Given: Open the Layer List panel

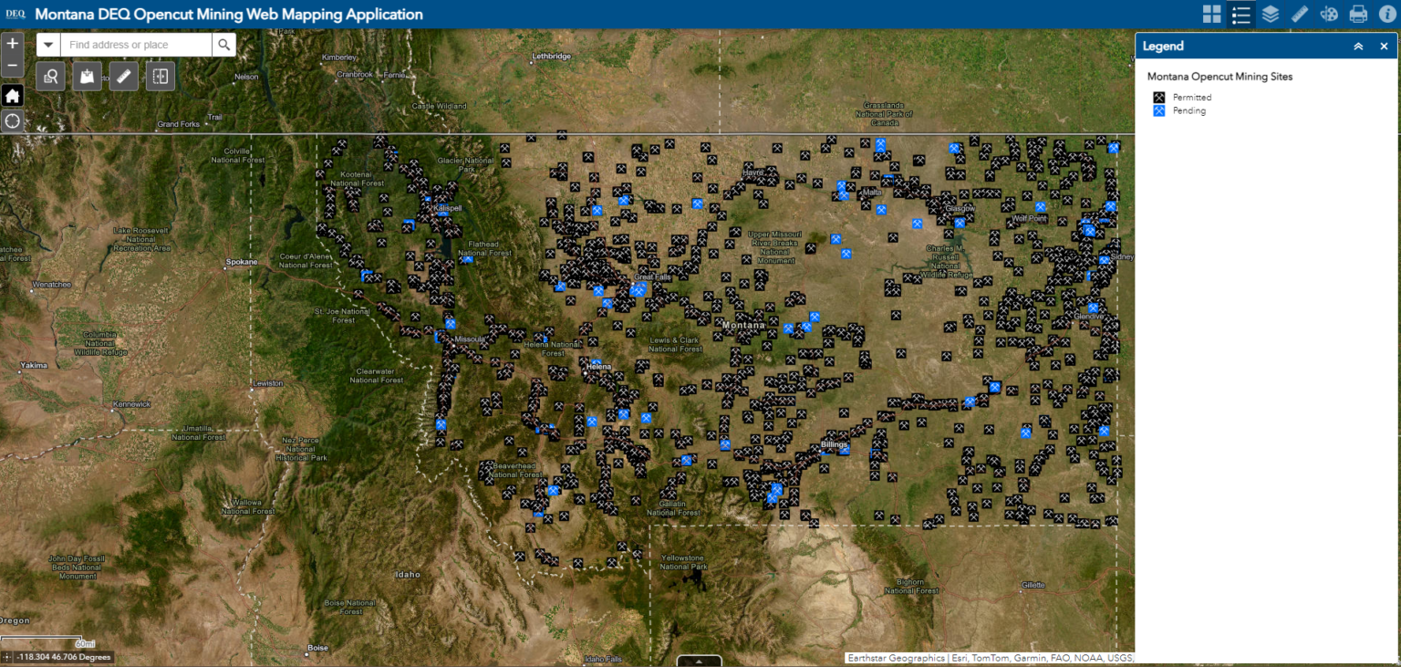Looking at the screenshot, I should pyautogui.click(x=1271, y=15).
